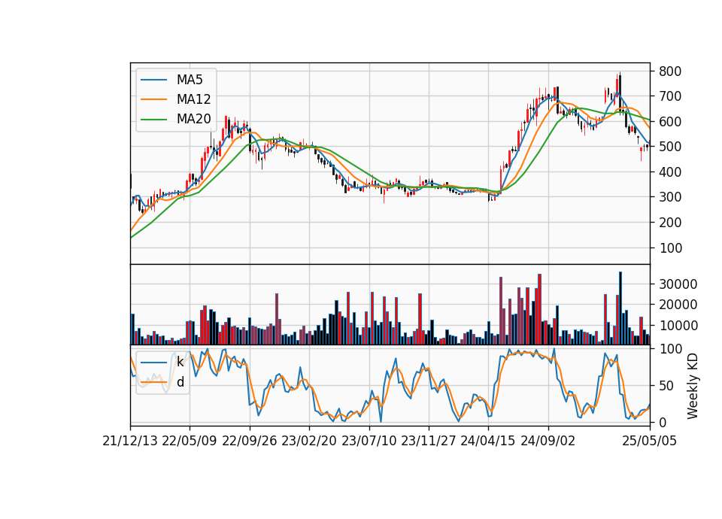The image size is (722, 519).
Task: Click the 22/09/26 date tick label
Action: (250, 441)
